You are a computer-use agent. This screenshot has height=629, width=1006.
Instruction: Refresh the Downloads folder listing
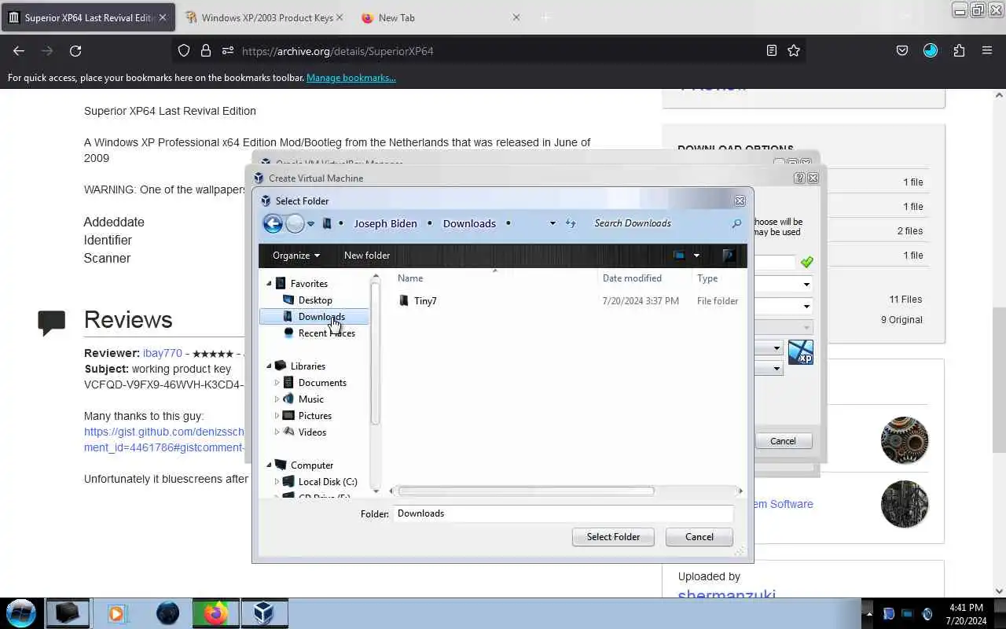571,223
